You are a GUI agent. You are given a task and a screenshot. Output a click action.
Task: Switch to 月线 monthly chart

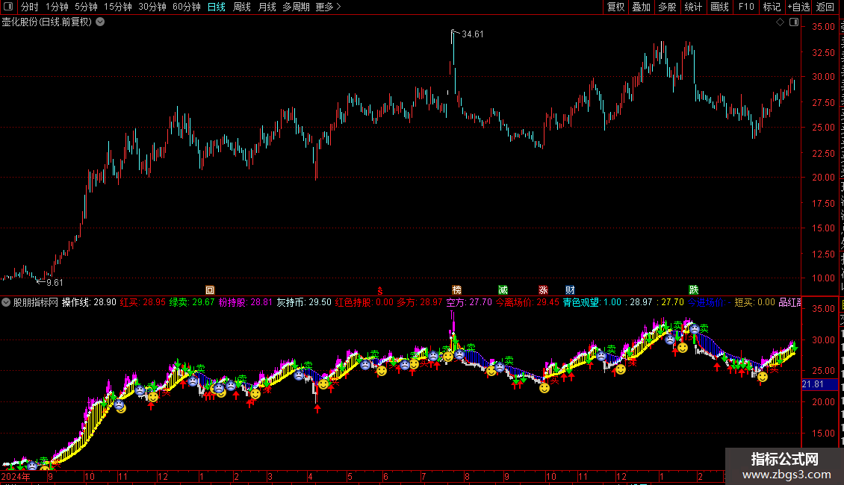tap(267, 7)
